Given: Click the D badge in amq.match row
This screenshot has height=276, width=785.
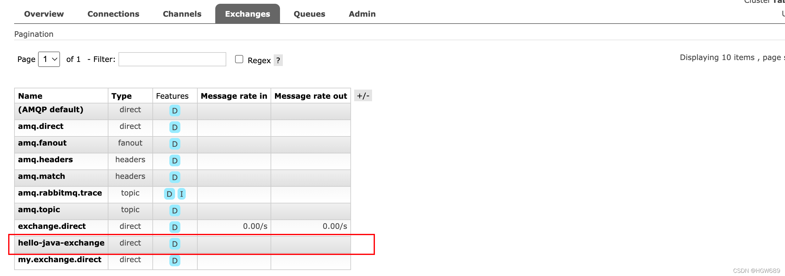Looking at the screenshot, I should pos(175,177).
